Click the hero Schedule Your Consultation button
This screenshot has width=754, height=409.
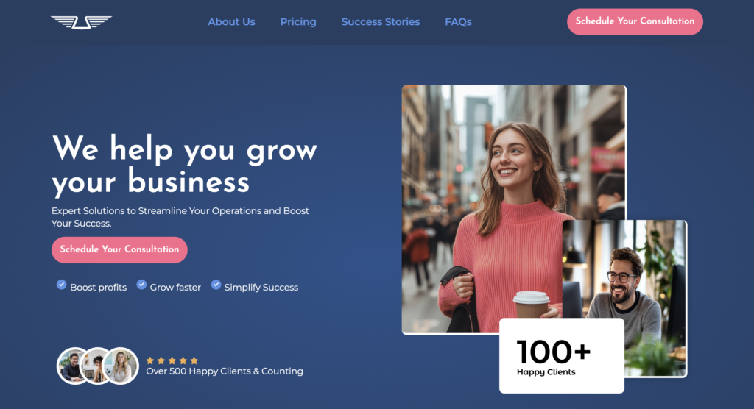119,250
